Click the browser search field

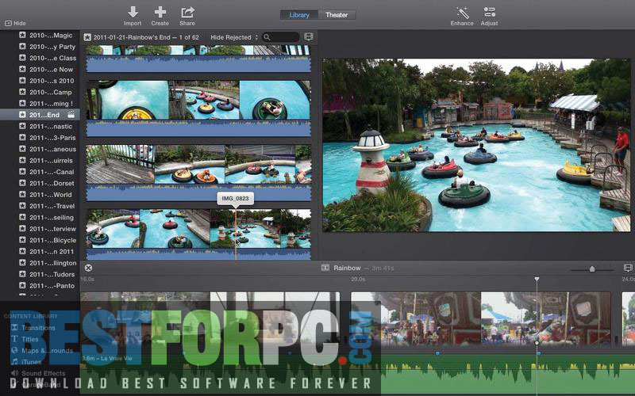281,37
